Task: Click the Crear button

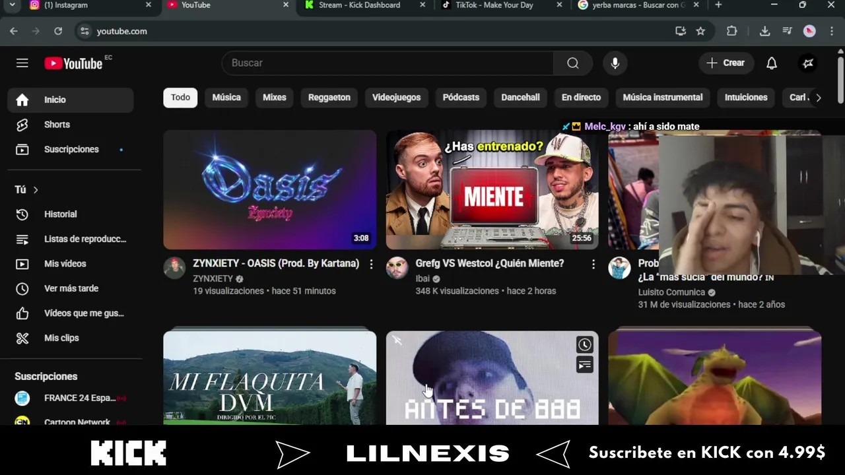Action: pyautogui.click(x=726, y=63)
